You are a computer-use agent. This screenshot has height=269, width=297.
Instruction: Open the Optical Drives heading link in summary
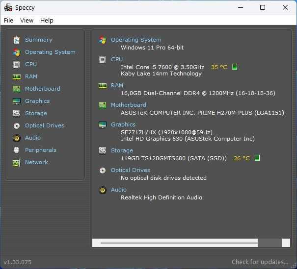click(x=131, y=170)
